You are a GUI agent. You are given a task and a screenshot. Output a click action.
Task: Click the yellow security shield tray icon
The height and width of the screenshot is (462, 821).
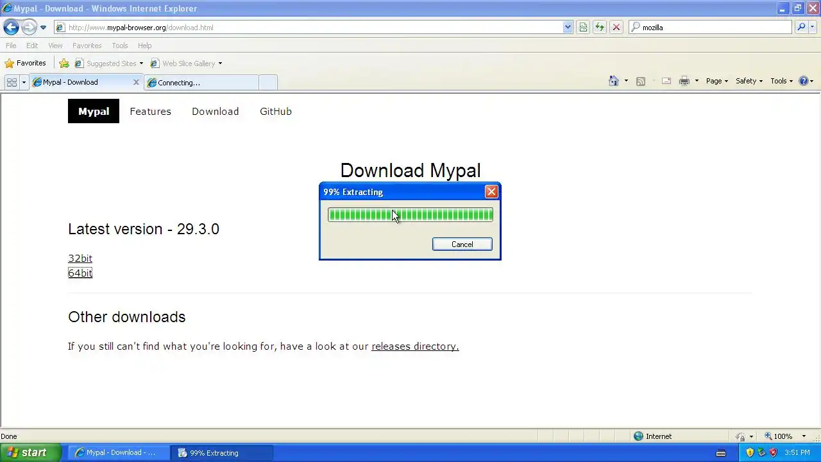(750, 452)
